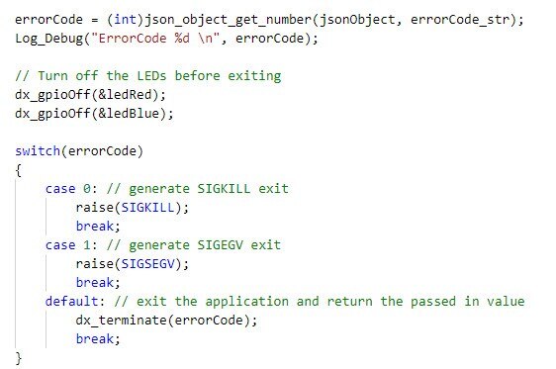Image resolution: width=556 pixels, height=369 pixels.
Task: Click the 'case 0:' label
Action: [71, 189]
